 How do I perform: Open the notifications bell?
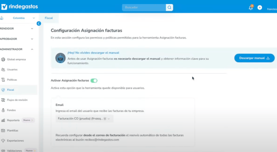point(251,8)
